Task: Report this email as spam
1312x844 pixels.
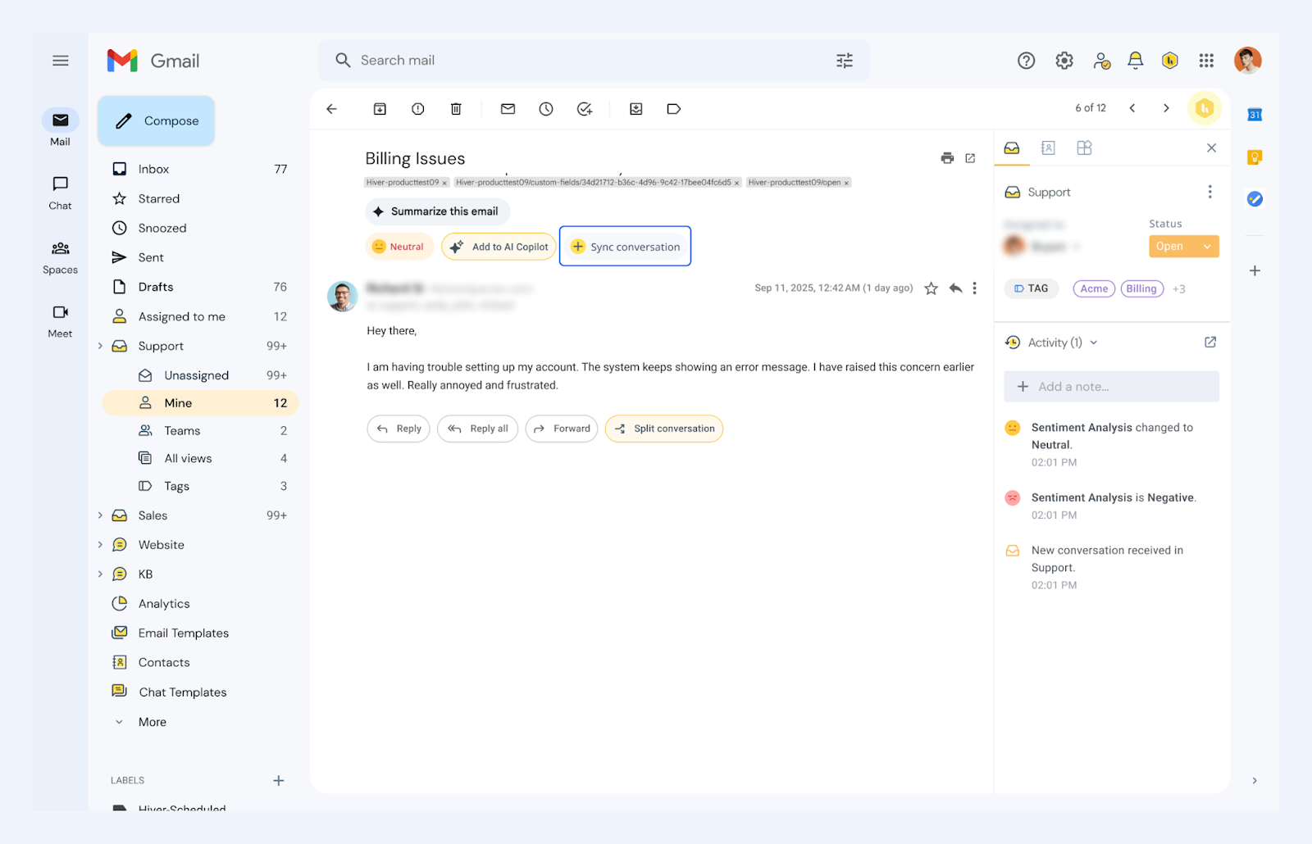Action: pos(418,109)
